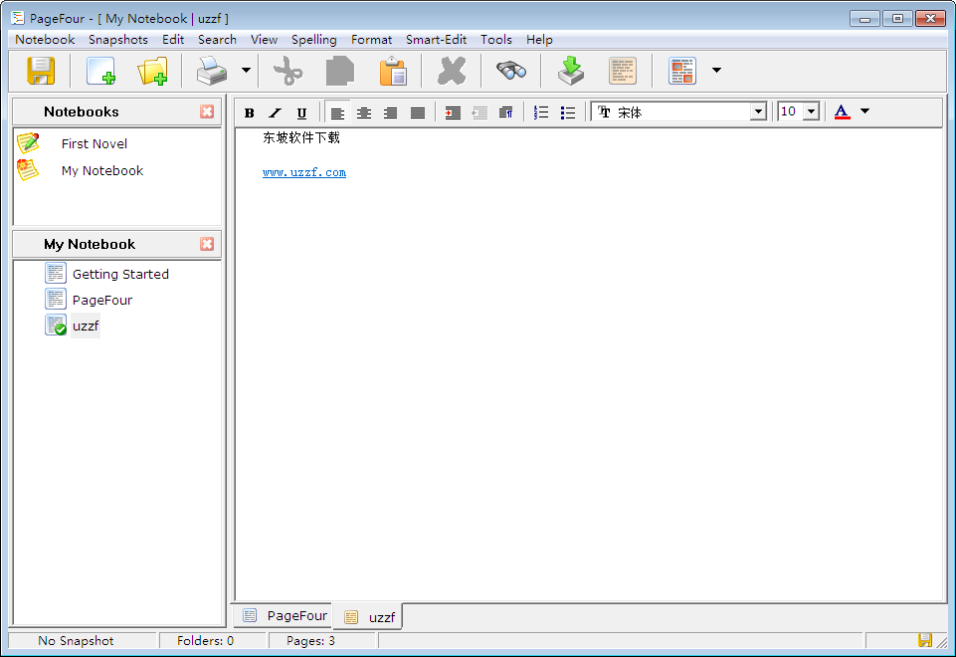Center align the text
The width and height of the screenshot is (956, 657).
click(x=364, y=112)
